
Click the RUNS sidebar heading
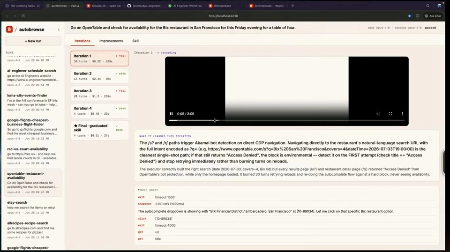9,53
